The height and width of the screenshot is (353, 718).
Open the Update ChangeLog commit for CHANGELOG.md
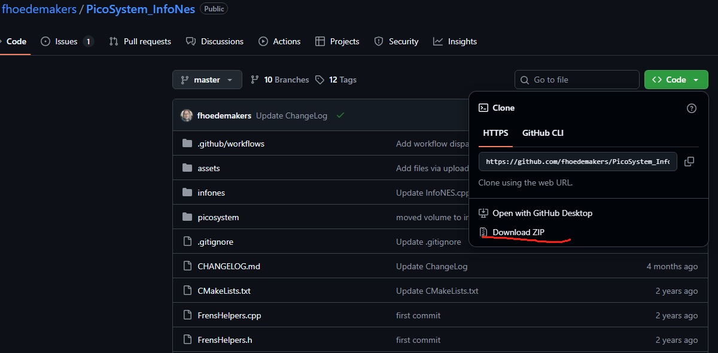coord(432,266)
